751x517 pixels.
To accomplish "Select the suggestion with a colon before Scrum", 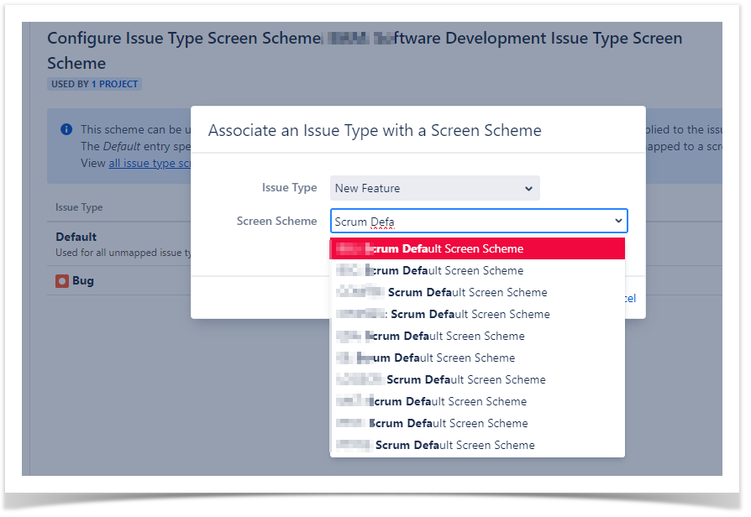I will click(477, 314).
